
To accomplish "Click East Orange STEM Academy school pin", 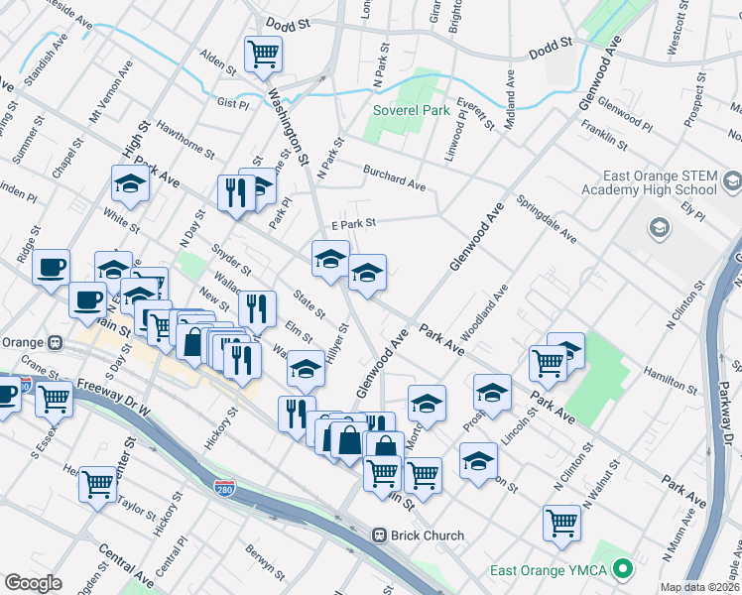I will click(x=731, y=180).
